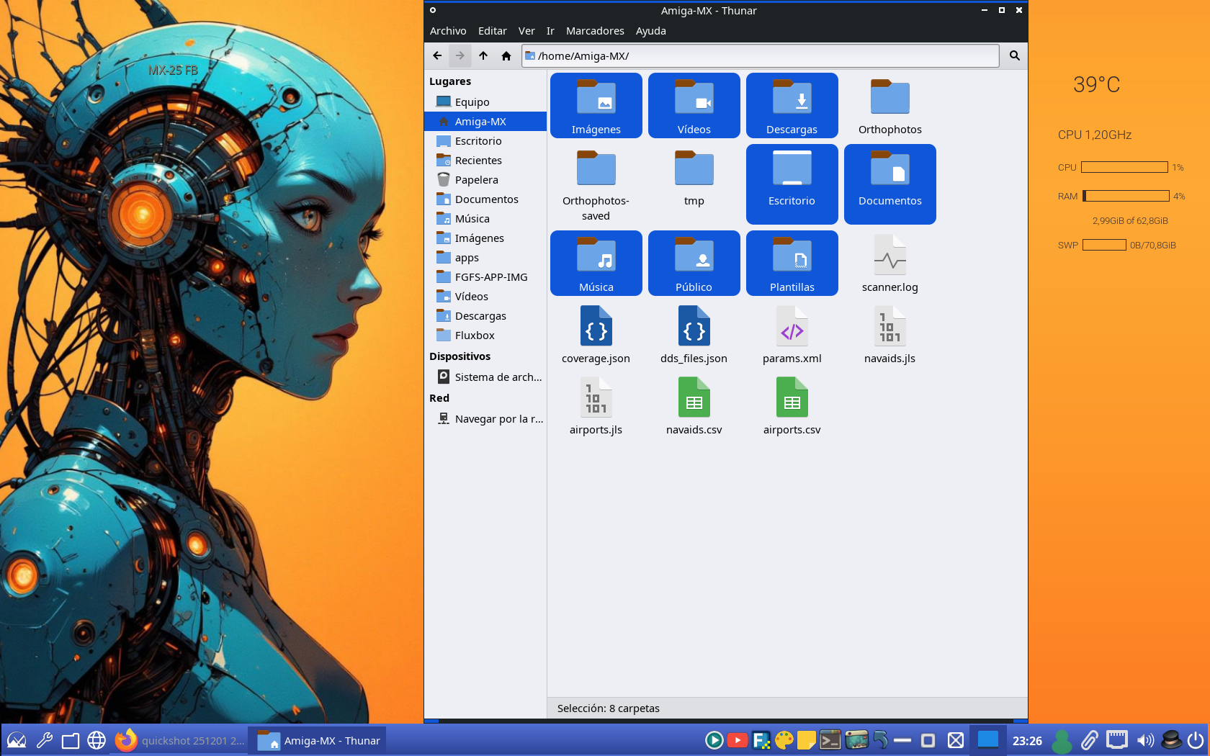Select Sistema de archivos device in sidebar

485,377
